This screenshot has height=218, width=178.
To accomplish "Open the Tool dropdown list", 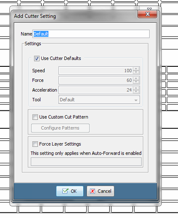I will pyautogui.click(x=99, y=100).
